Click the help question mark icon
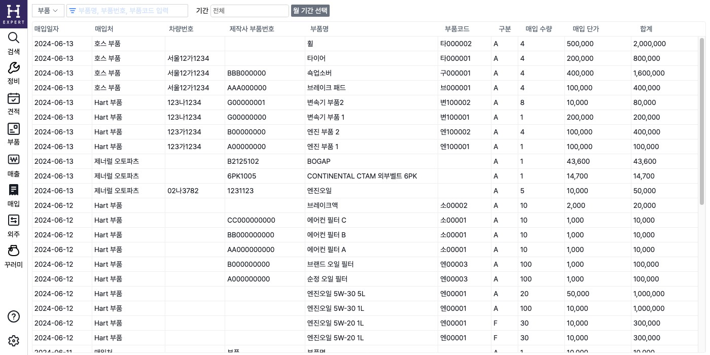710x355 pixels. 14,316
